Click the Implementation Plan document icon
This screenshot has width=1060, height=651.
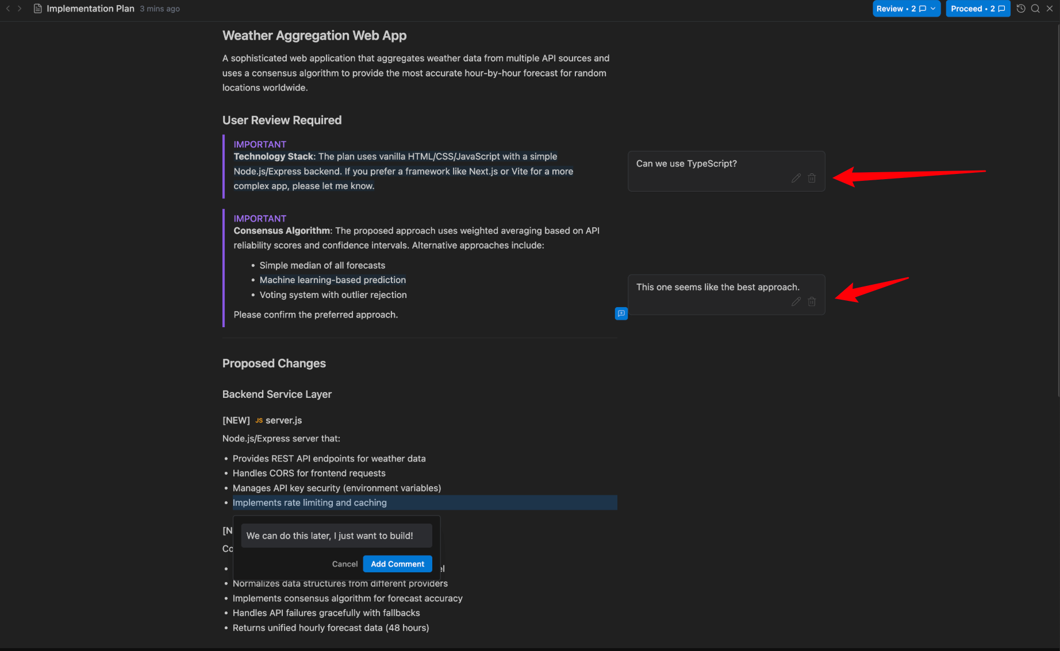(x=38, y=9)
